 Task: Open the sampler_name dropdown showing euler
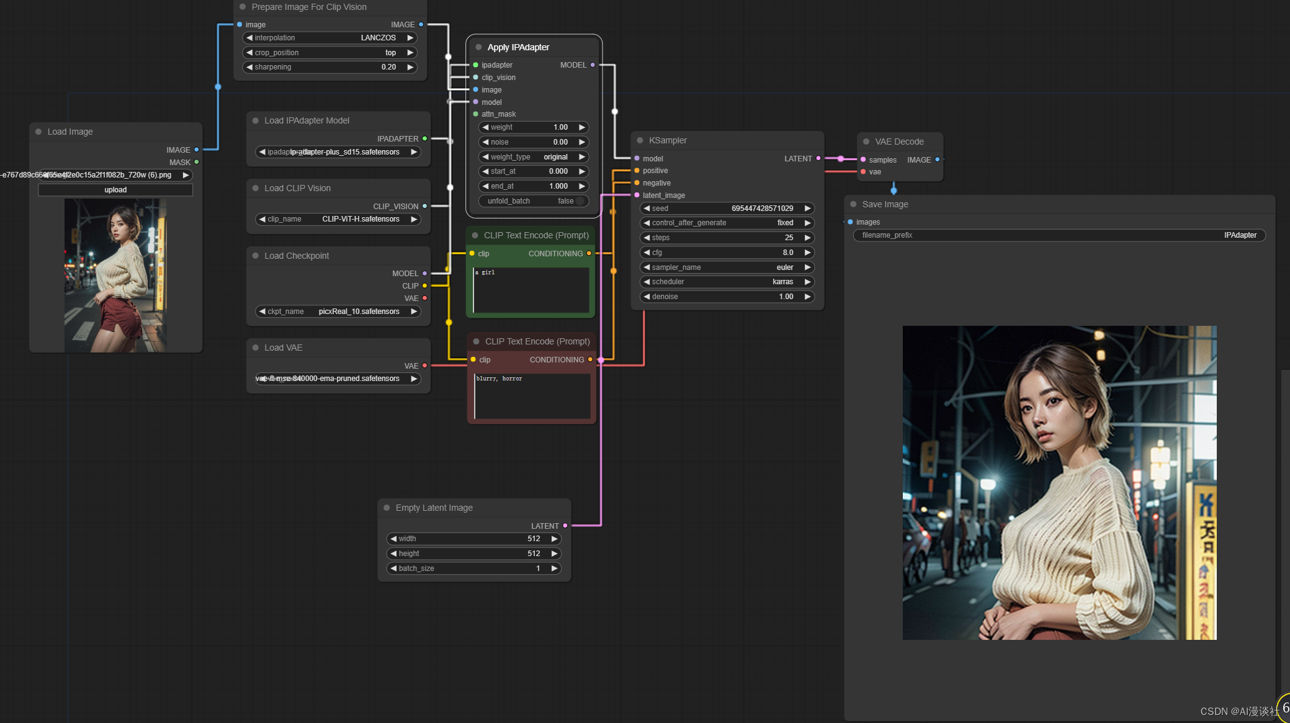[727, 267]
